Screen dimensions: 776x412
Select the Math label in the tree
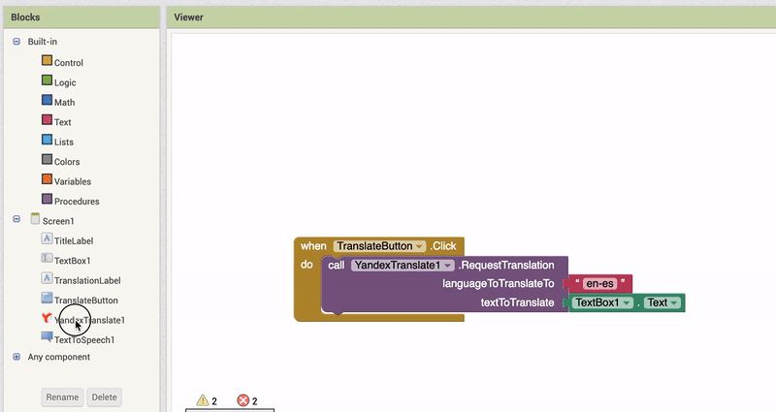click(x=64, y=103)
